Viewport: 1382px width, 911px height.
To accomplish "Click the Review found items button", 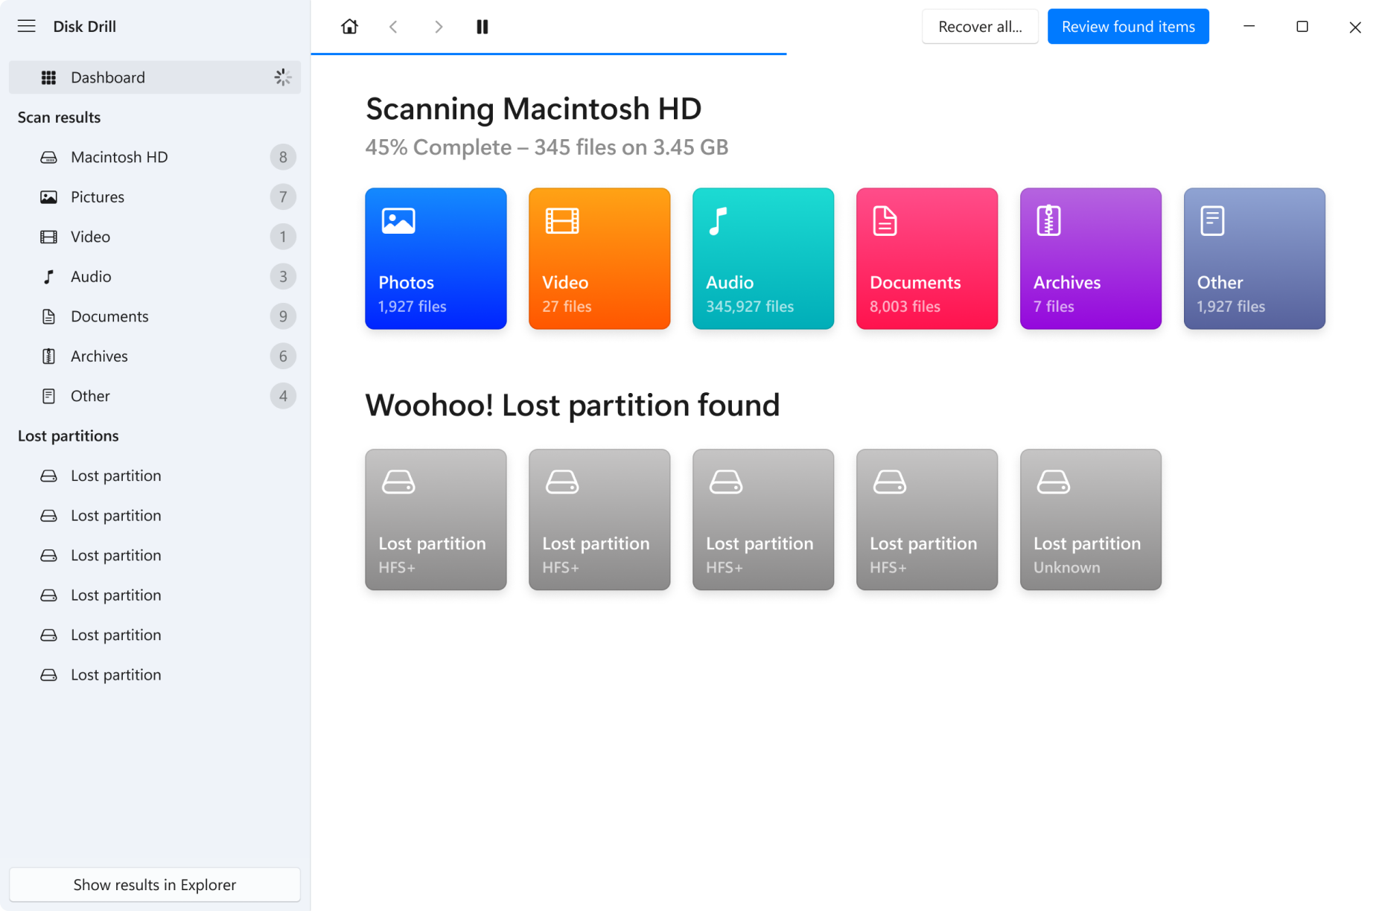I will 1127,26.
